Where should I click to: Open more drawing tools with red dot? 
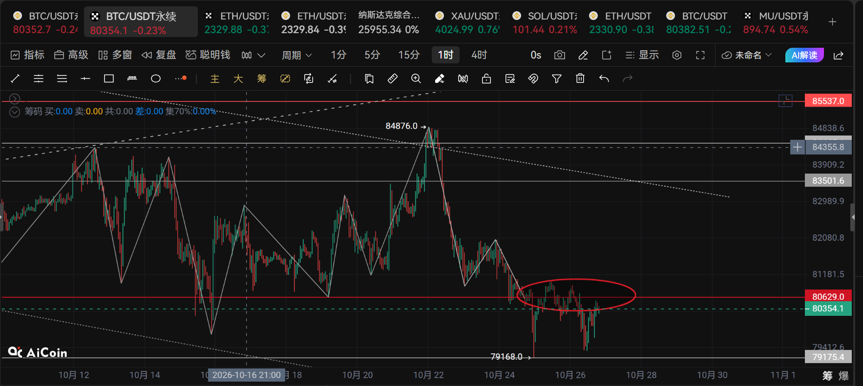[x=180, y=78]
